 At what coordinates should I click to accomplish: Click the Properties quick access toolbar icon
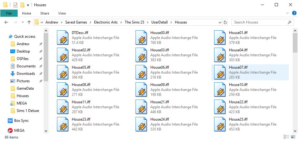coord(15,5)
